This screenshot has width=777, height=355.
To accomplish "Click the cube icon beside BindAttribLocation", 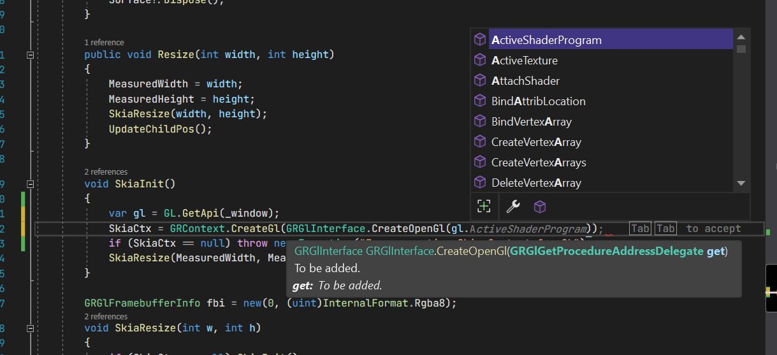I will pyautogui.click(x=480, y=101).
